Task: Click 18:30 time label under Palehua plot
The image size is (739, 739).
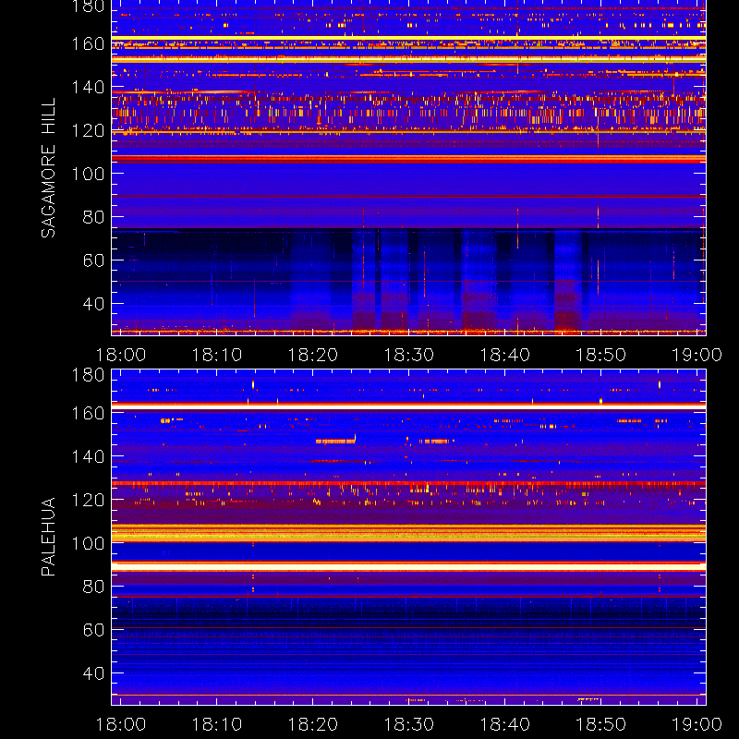Action: pos(408,724)
